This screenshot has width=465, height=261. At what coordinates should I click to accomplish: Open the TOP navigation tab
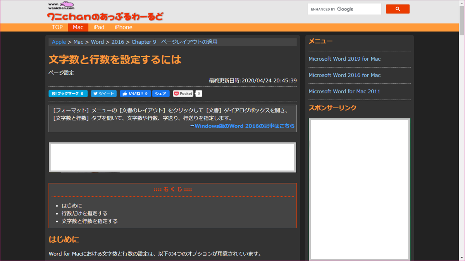click(x=57, y=27)
